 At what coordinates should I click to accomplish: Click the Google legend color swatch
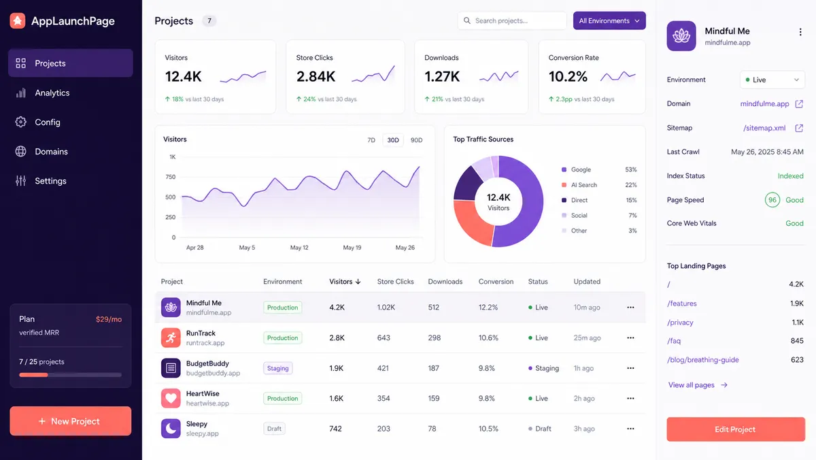tap(564, 170)
